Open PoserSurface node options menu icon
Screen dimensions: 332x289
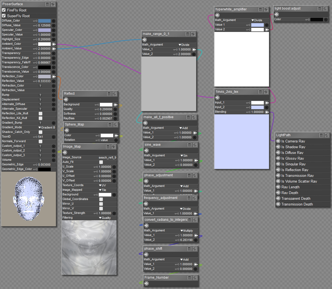tap(47, 4)
